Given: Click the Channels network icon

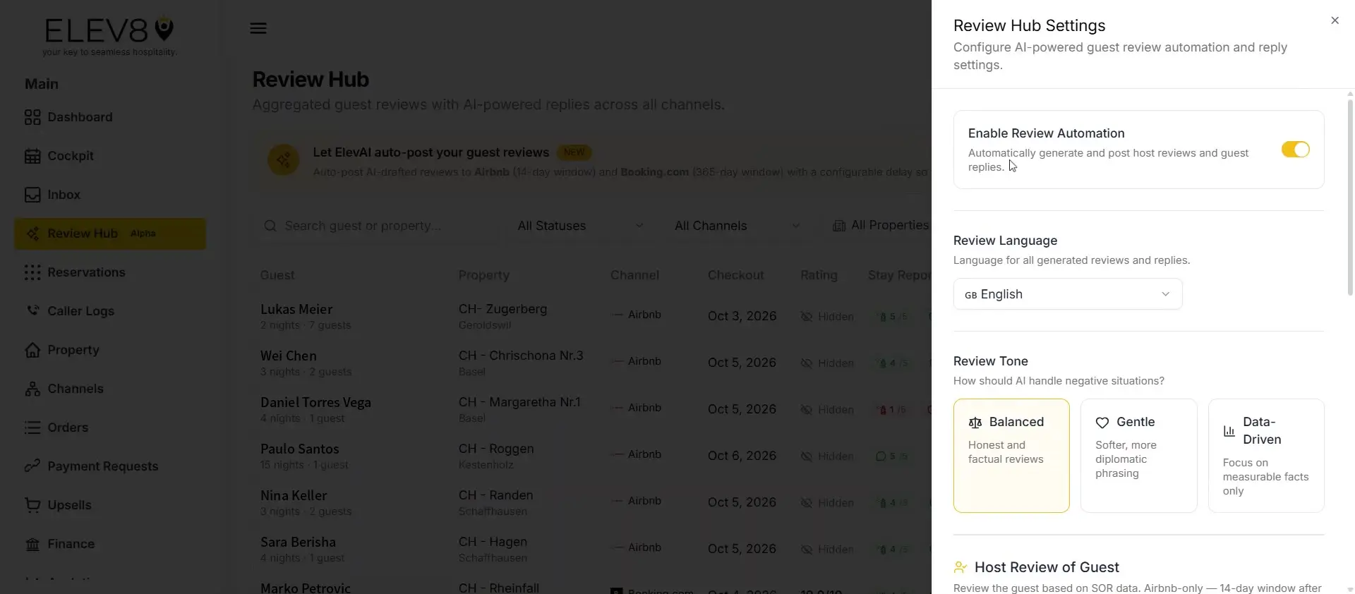Looking at the screenshot, I should 32,389.
